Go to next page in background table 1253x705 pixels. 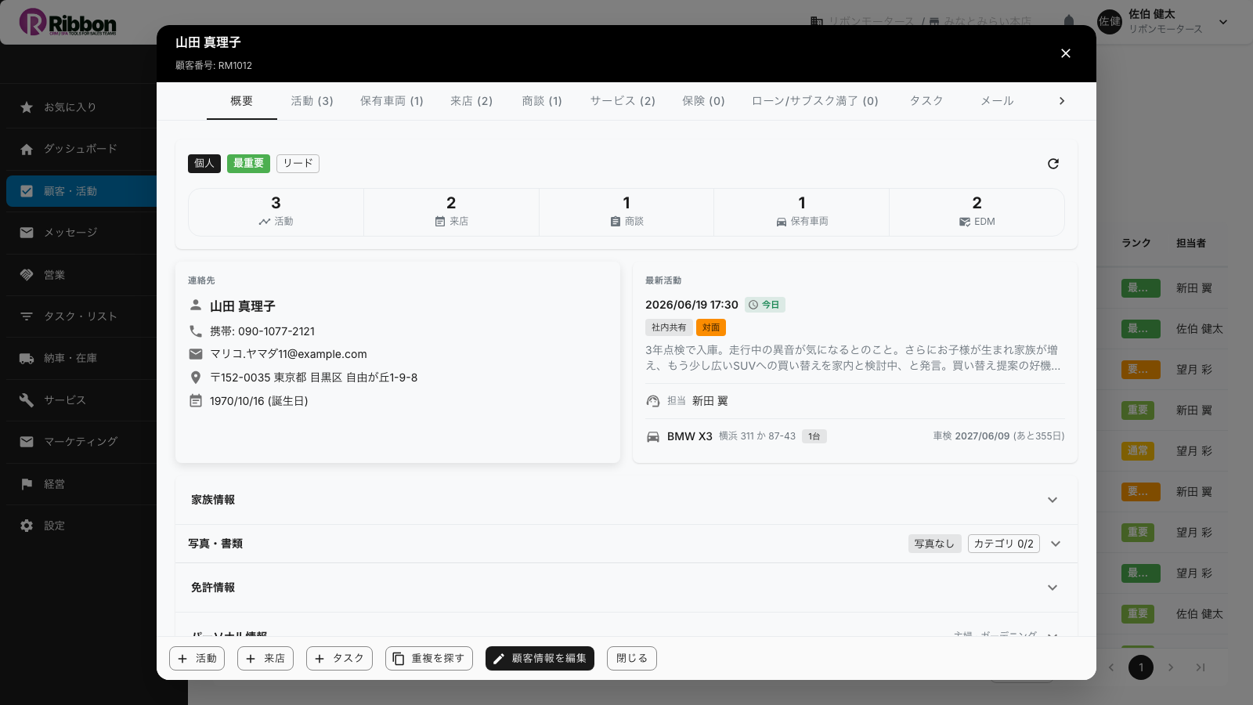point(1171,667)
